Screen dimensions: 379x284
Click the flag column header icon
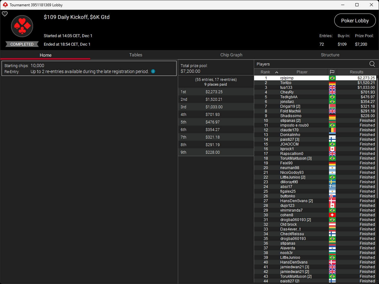332,72
